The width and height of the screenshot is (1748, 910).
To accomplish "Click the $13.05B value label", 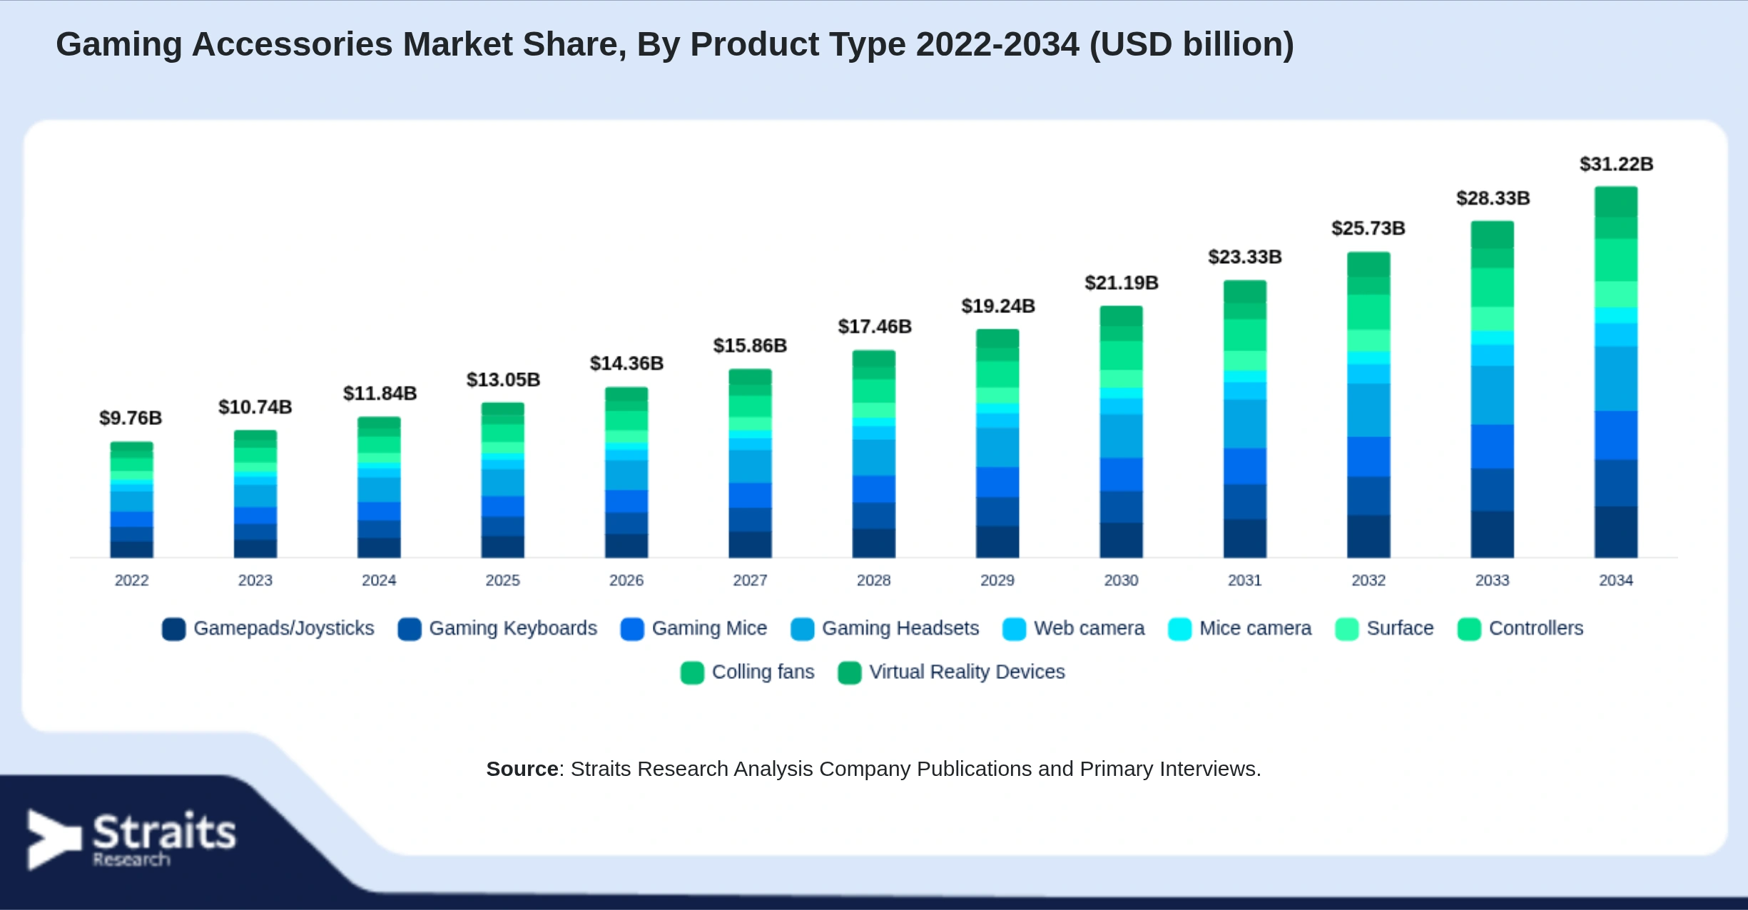I will tap(504, 380).
